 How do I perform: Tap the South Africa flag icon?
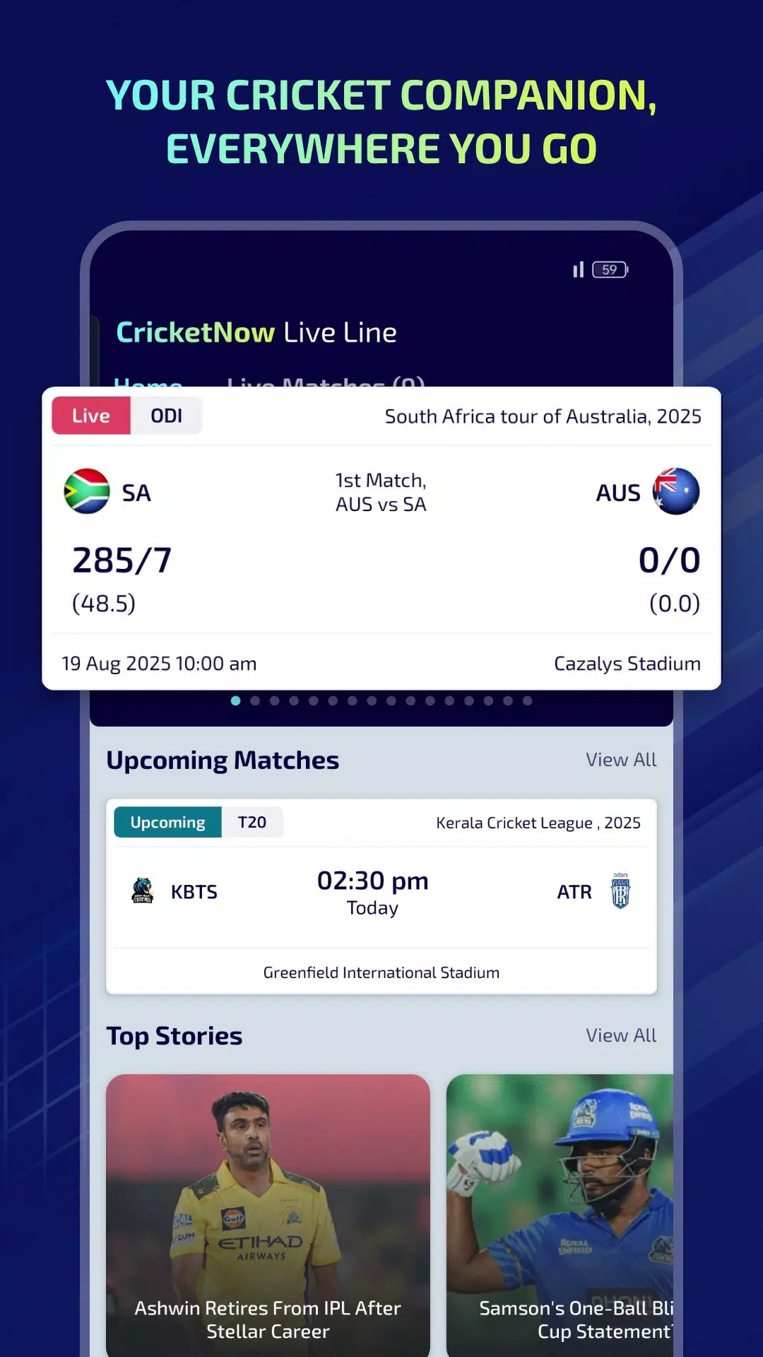click(x=87, y=491)
